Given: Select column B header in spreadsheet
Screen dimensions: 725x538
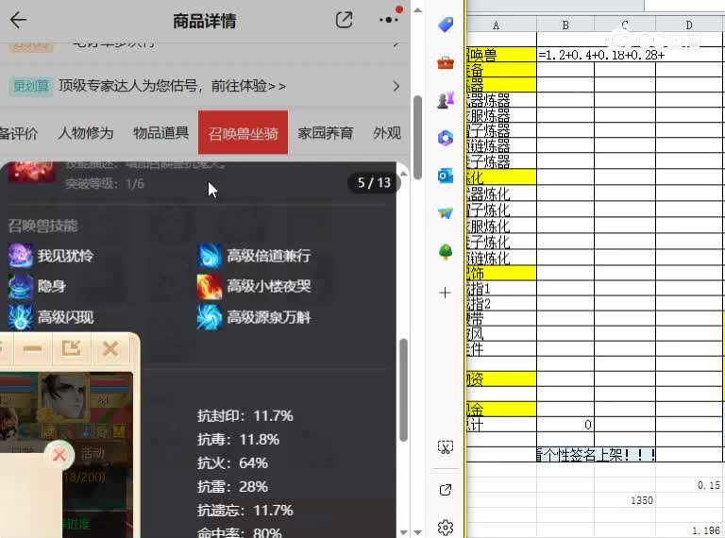Looking at the screenshot, I should [565, 25].
